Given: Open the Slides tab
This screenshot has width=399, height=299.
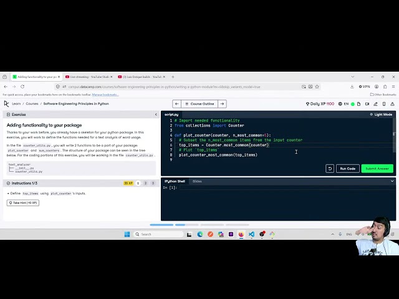Looking at the screenshot, I should (x=197, y=181).
